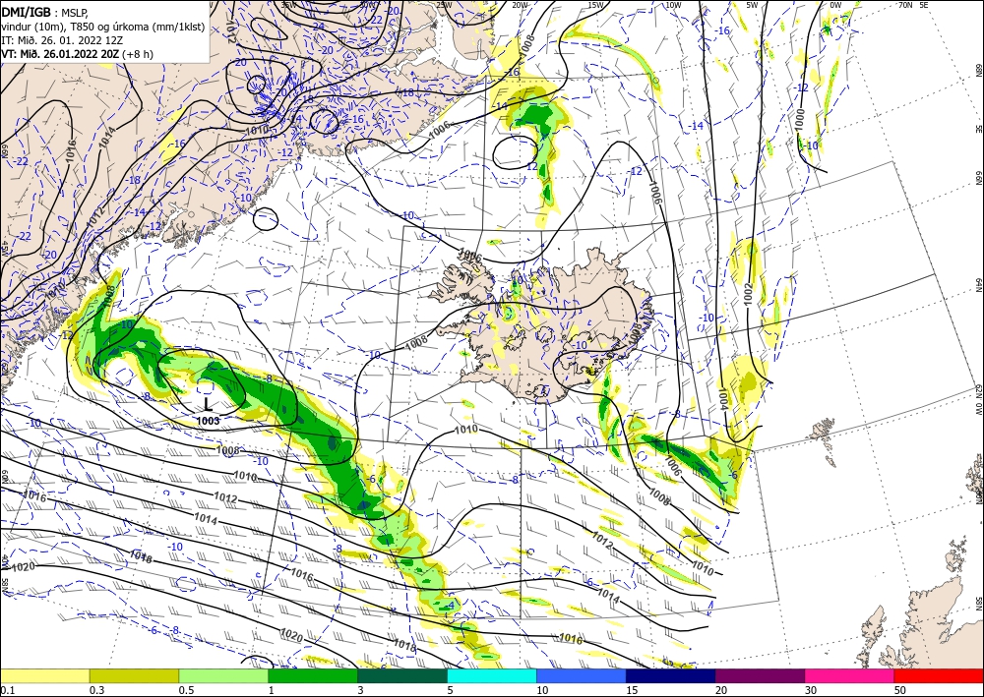
Task: Click the 'vindur (10m), T850 og úrkoma' line
Action: [101, 26]
